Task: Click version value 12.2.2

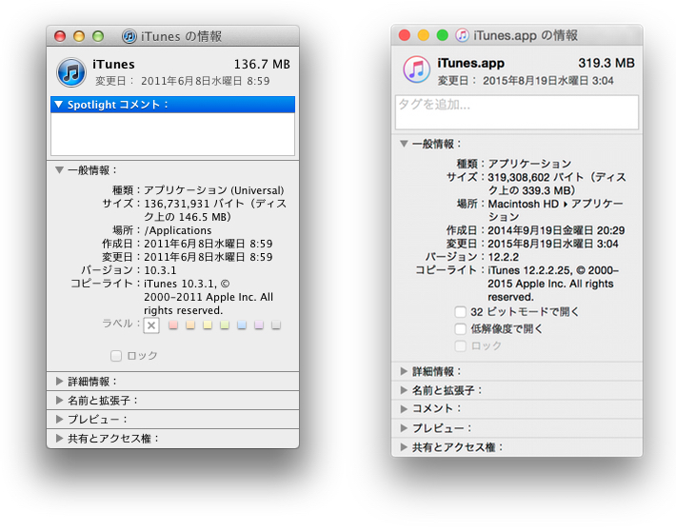Action: click(x=503, y=257)
